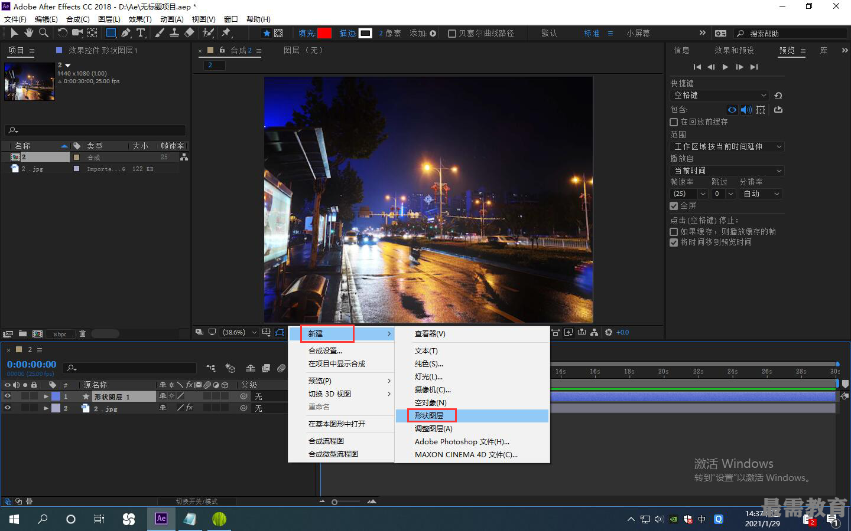Open Windows Start menu
The width and height of the screenshot is (851, 531).
pyautogui.click(x=14, y=519)
